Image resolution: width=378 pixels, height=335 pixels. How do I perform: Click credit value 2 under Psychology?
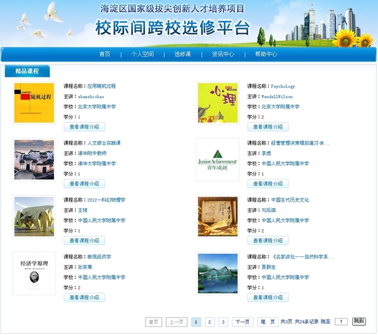click(x=263, y=117)
